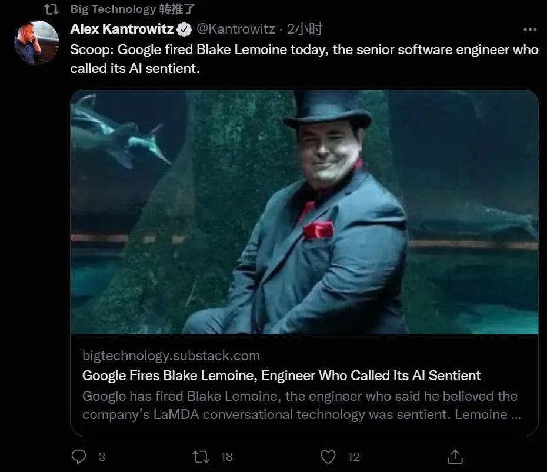547x472 pixels.
Task: Click the Alex Kantrowitz display name
Action: point(122,29)
